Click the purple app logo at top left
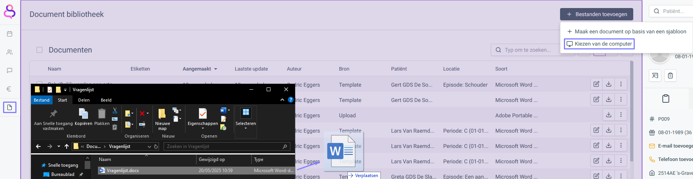693x179 pixels. (x=10, y=11)
